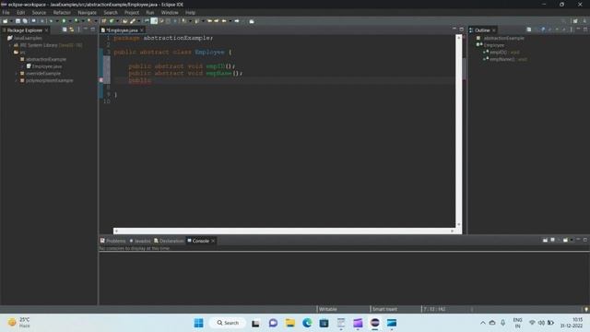Open the Source menu

point(39,12)
